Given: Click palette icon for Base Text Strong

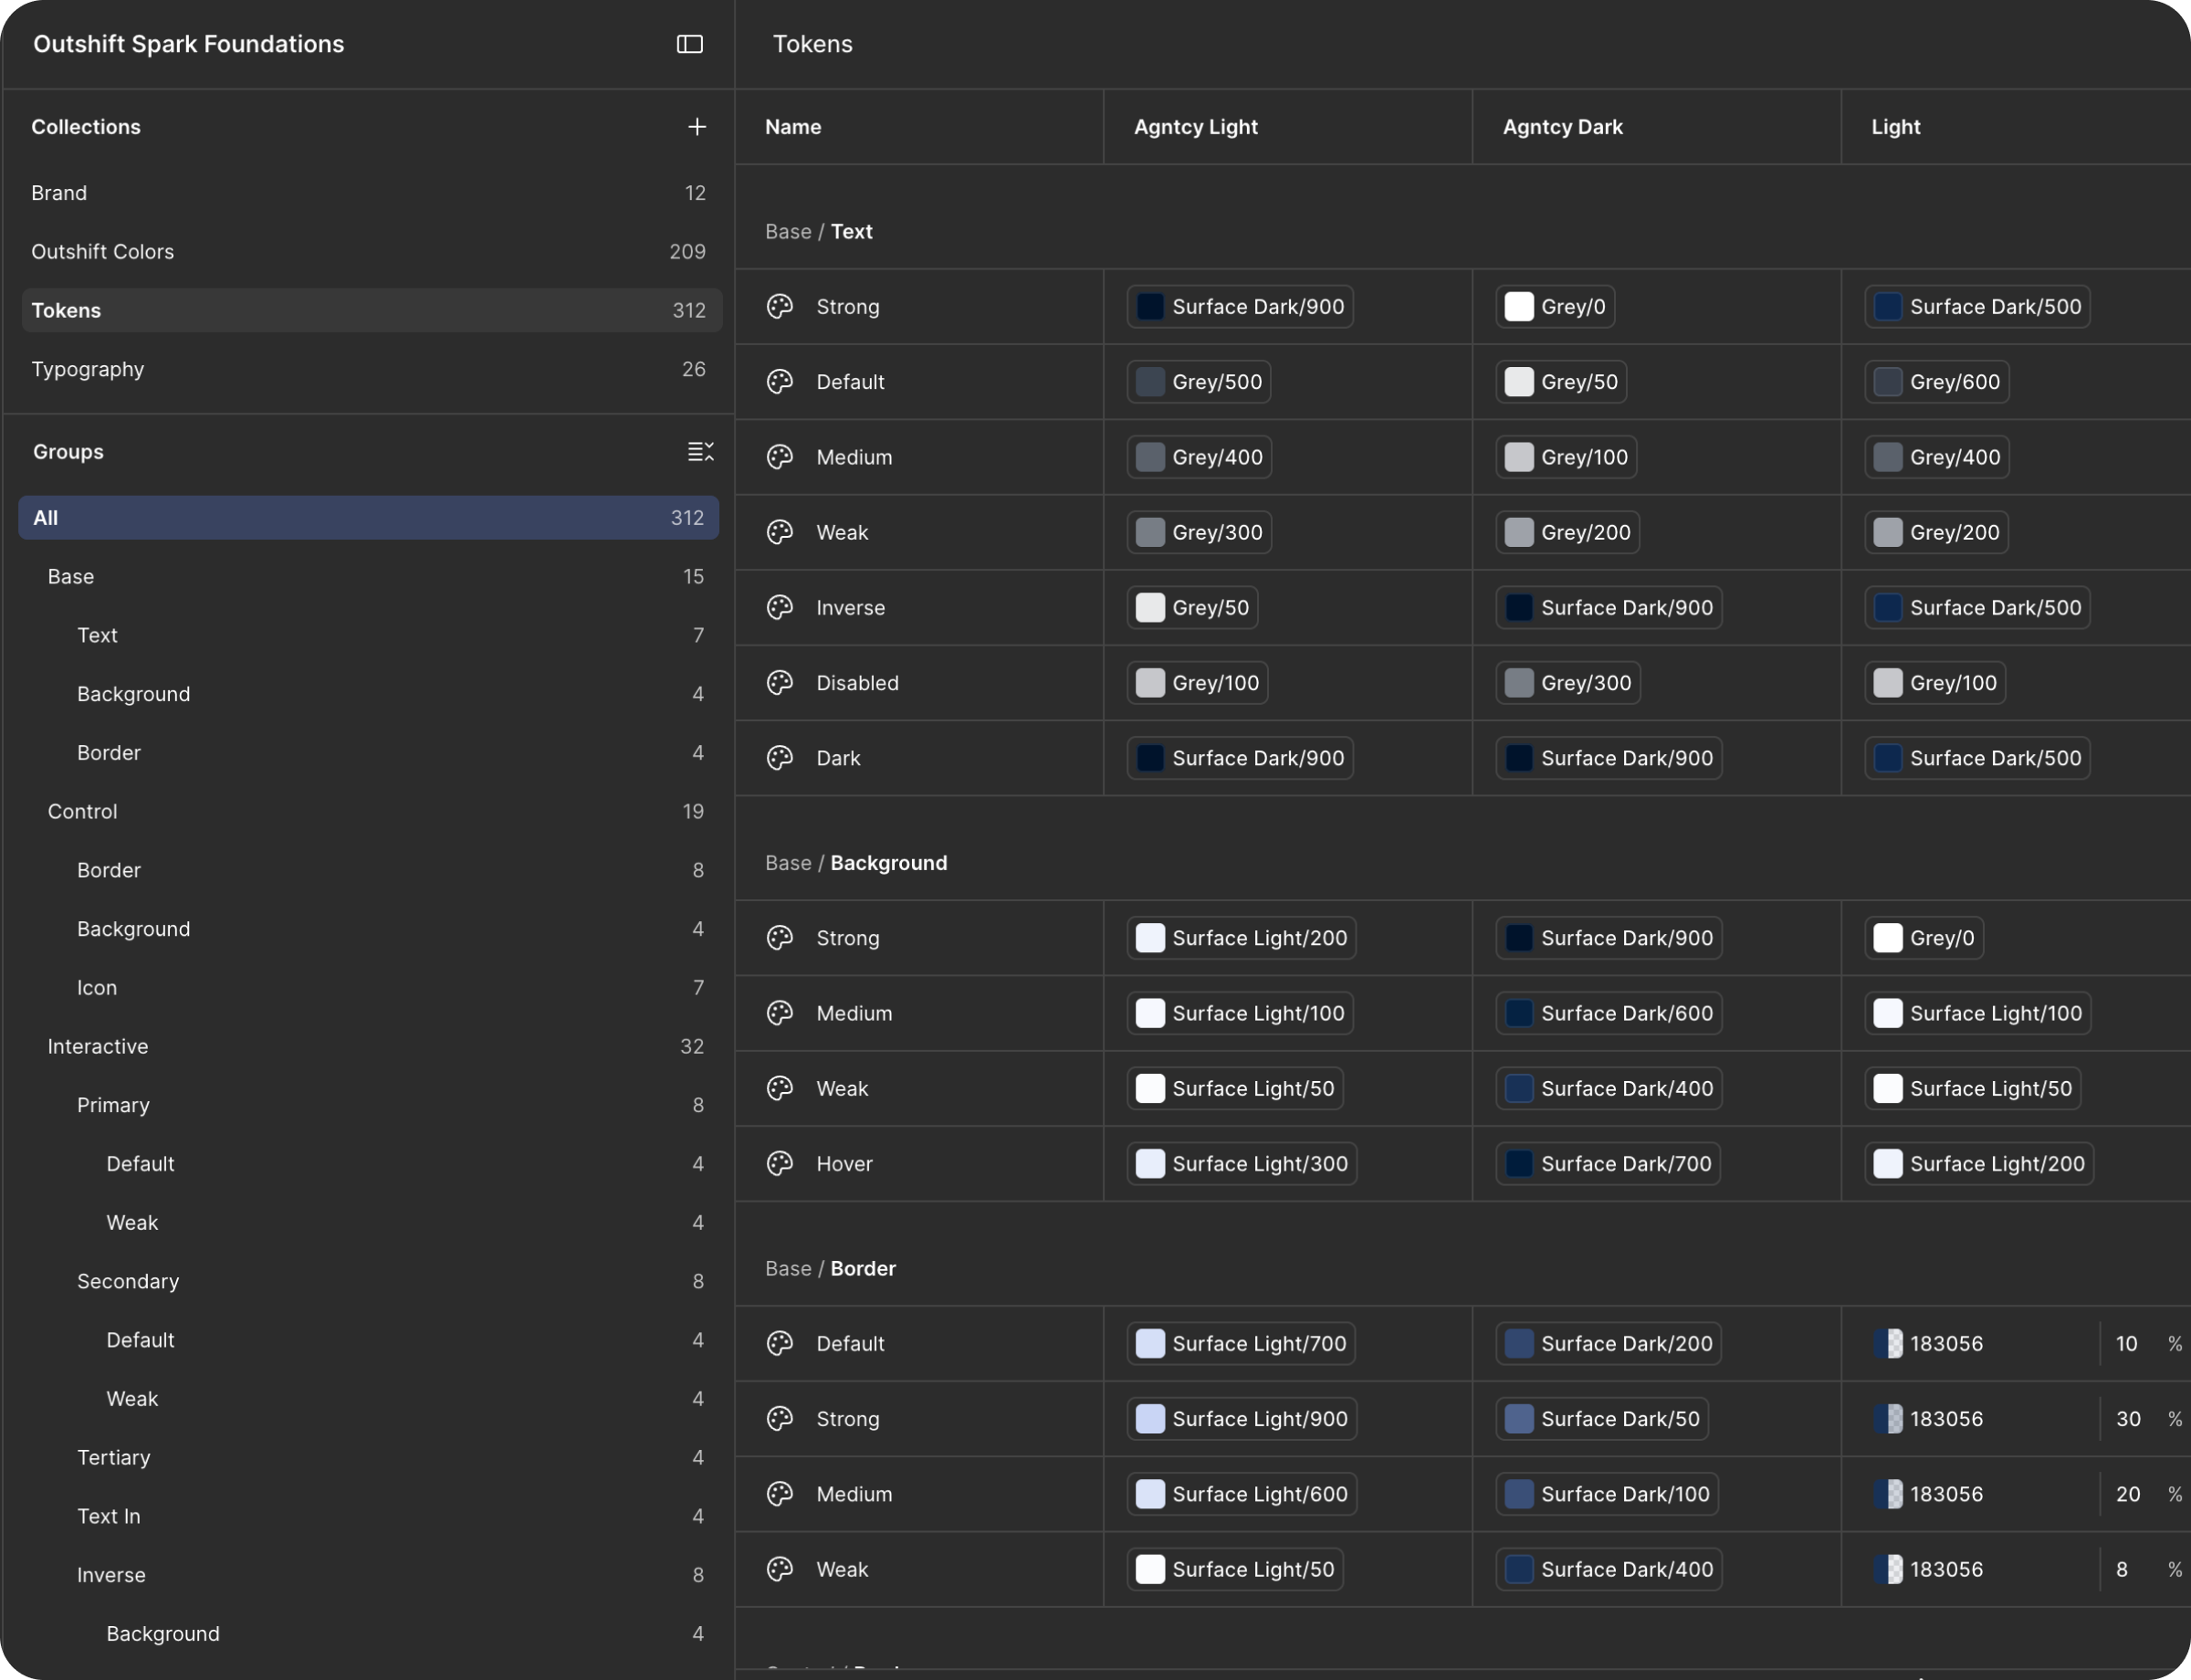Looking at the screenshot, I should pos(780,307).
